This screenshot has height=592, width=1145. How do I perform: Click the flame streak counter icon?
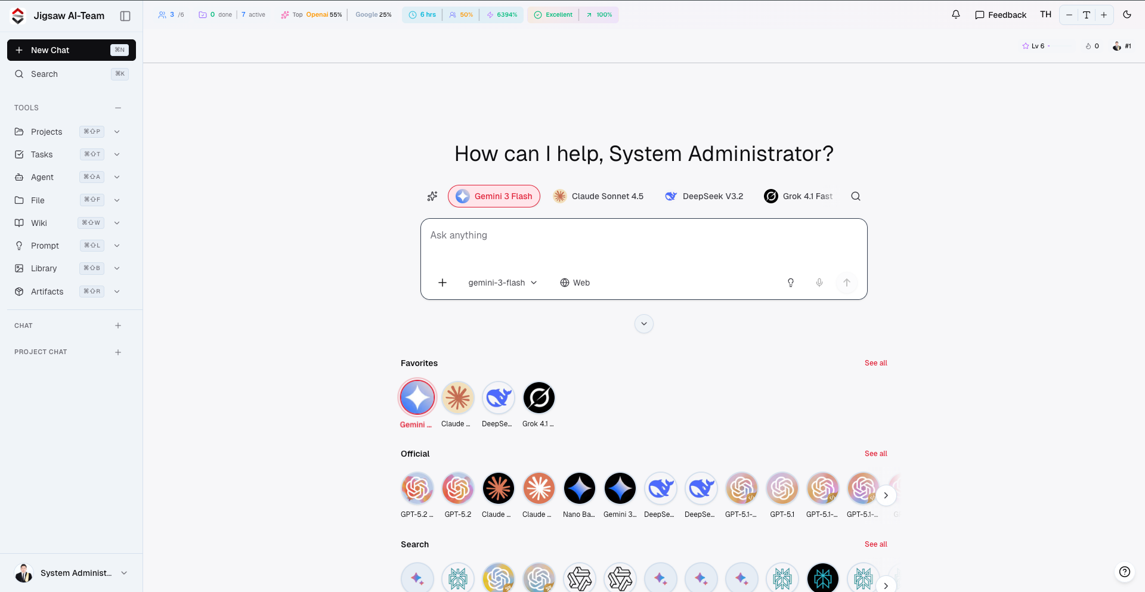click(x=1088, y=46)
